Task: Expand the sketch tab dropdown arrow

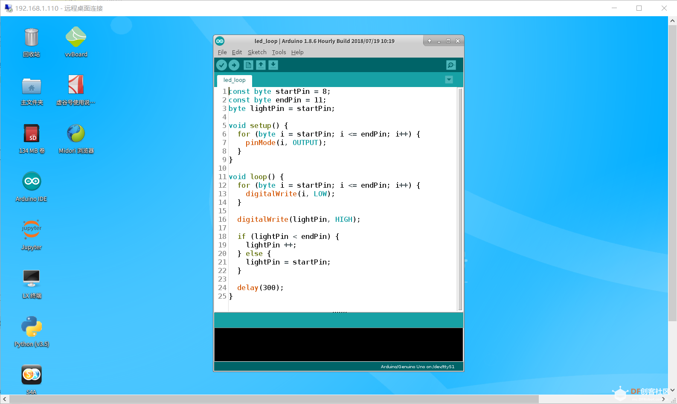Action: pyautogui.click(x=449, y=80)
